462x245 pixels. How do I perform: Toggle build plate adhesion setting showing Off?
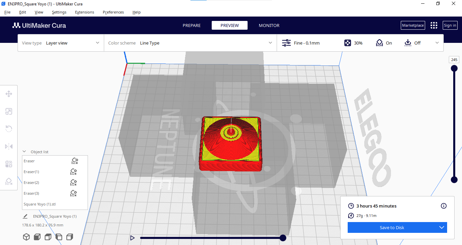(412, 43)
